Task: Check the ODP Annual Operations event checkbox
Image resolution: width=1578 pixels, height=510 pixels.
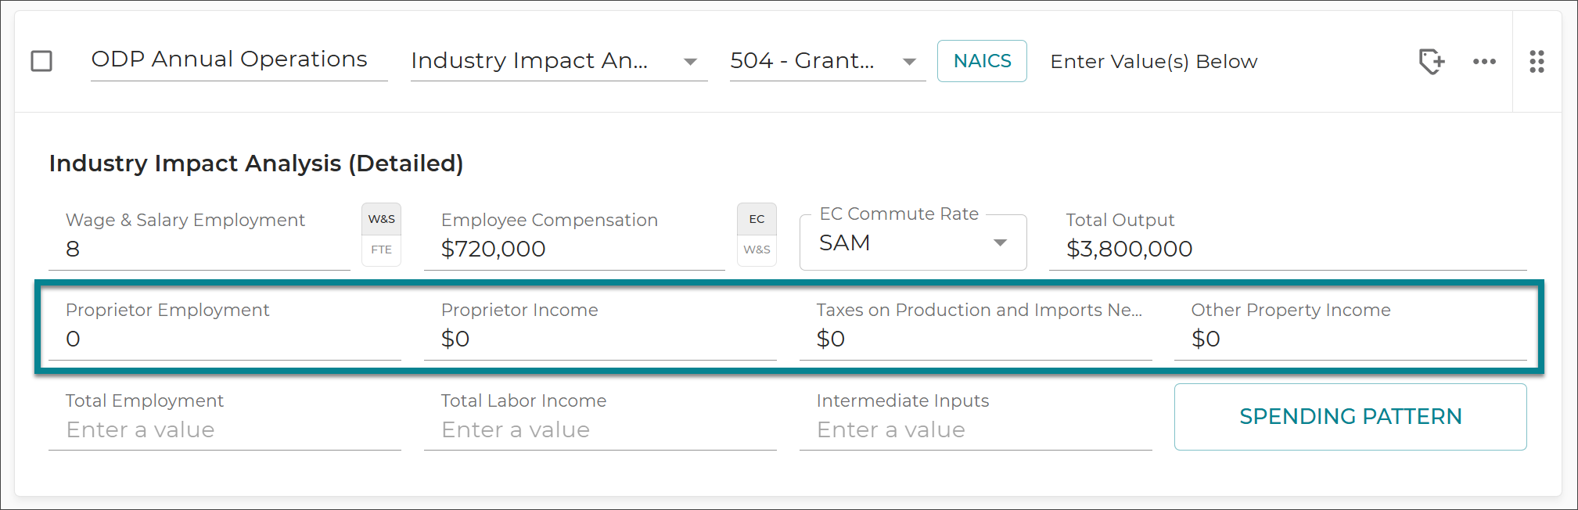Action: tap(41, 61)
